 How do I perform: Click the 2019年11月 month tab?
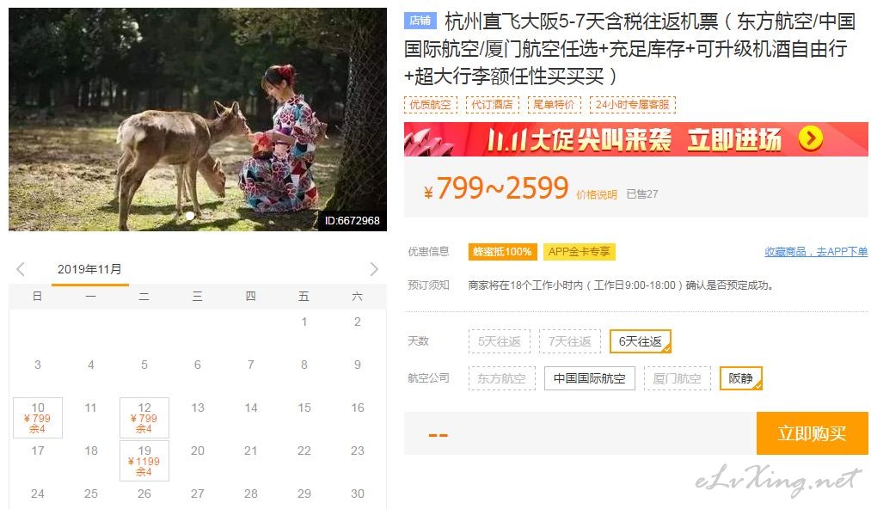[90, 269]
